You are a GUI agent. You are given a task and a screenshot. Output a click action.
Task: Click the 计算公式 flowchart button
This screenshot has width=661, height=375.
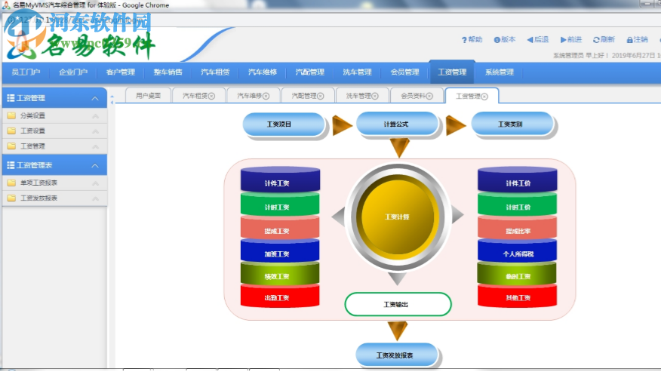pyautogui.click(x=397, y=124)
